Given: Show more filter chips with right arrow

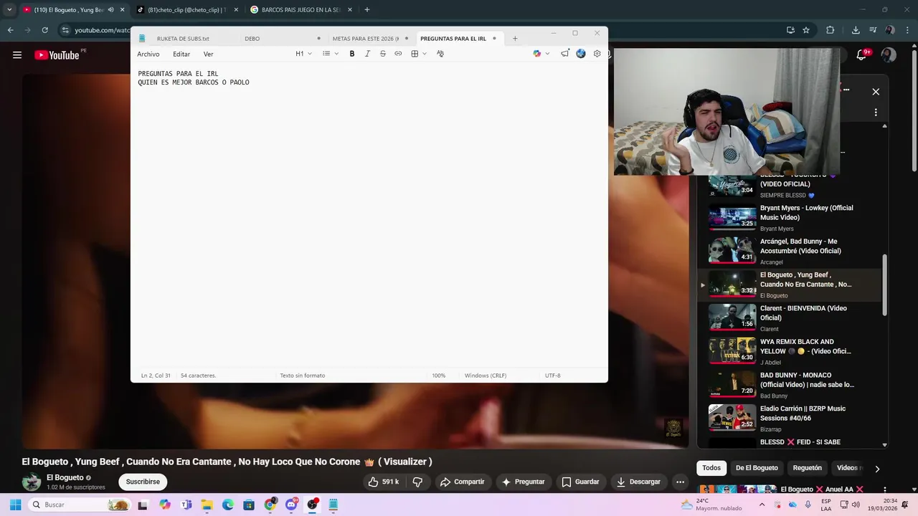Looking at the screenshot, I should [876, 469].
